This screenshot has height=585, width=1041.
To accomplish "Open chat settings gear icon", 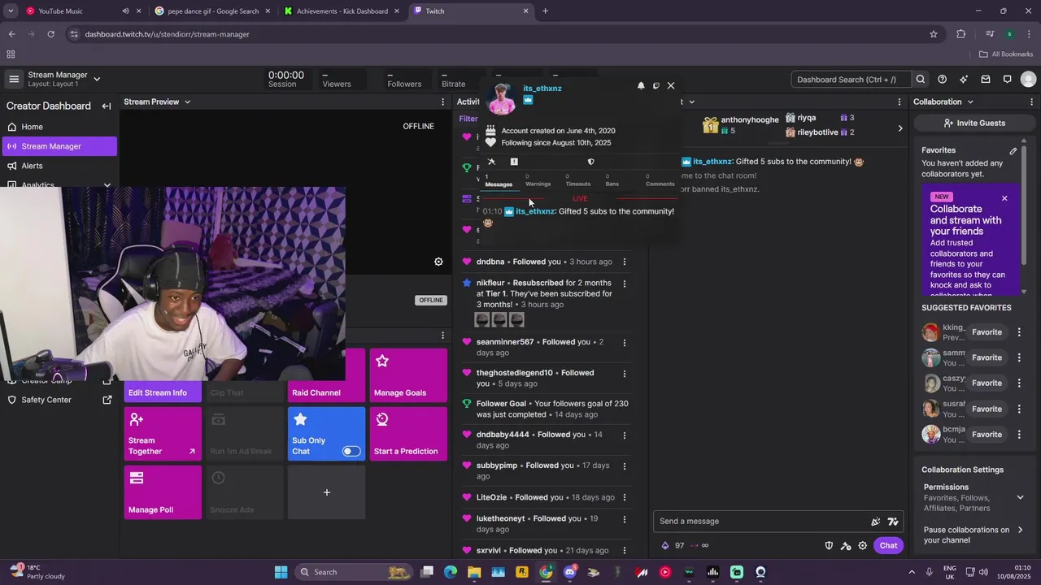I will coord(863,546).
